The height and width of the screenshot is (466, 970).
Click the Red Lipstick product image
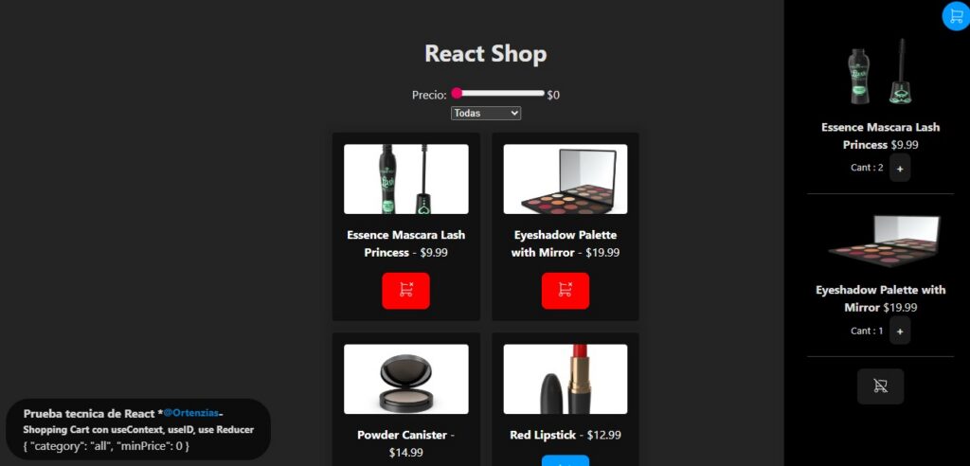pyautogui.click(x=566, y=379)
